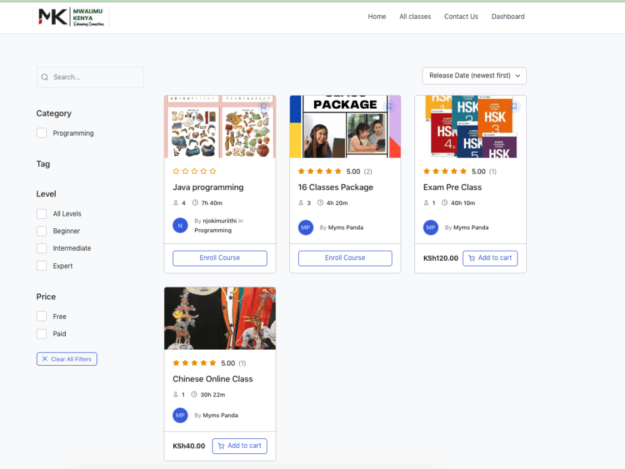
Task: Click MP avatar on 16 Classes Package
Action: point(306,228)
